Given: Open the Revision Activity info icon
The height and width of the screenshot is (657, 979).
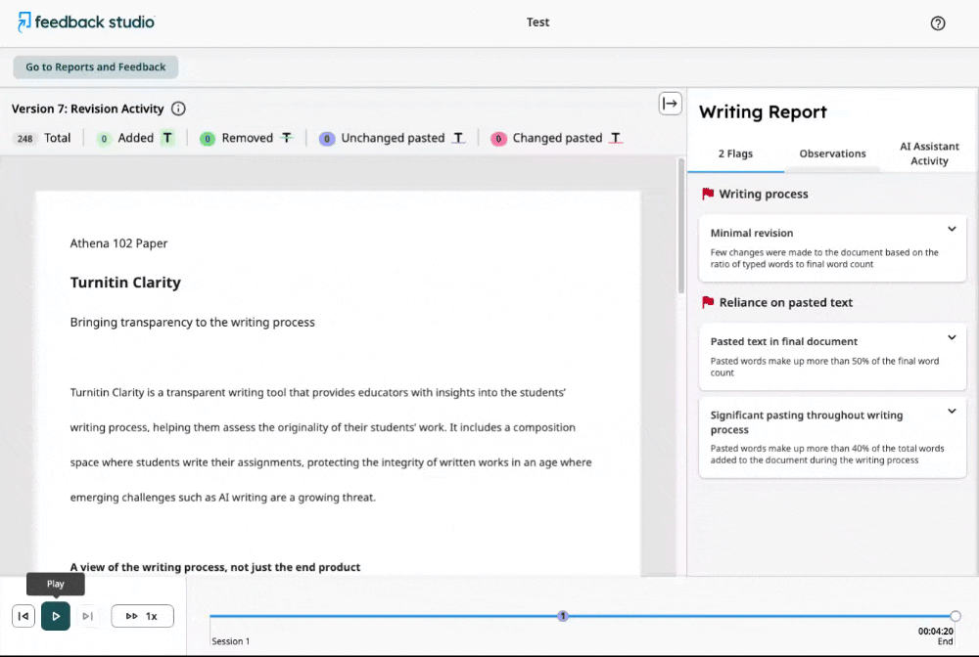Looking at the screenshot, I should 178,109.
